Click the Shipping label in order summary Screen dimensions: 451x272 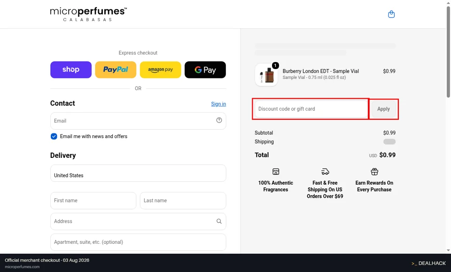pos(264,142)
